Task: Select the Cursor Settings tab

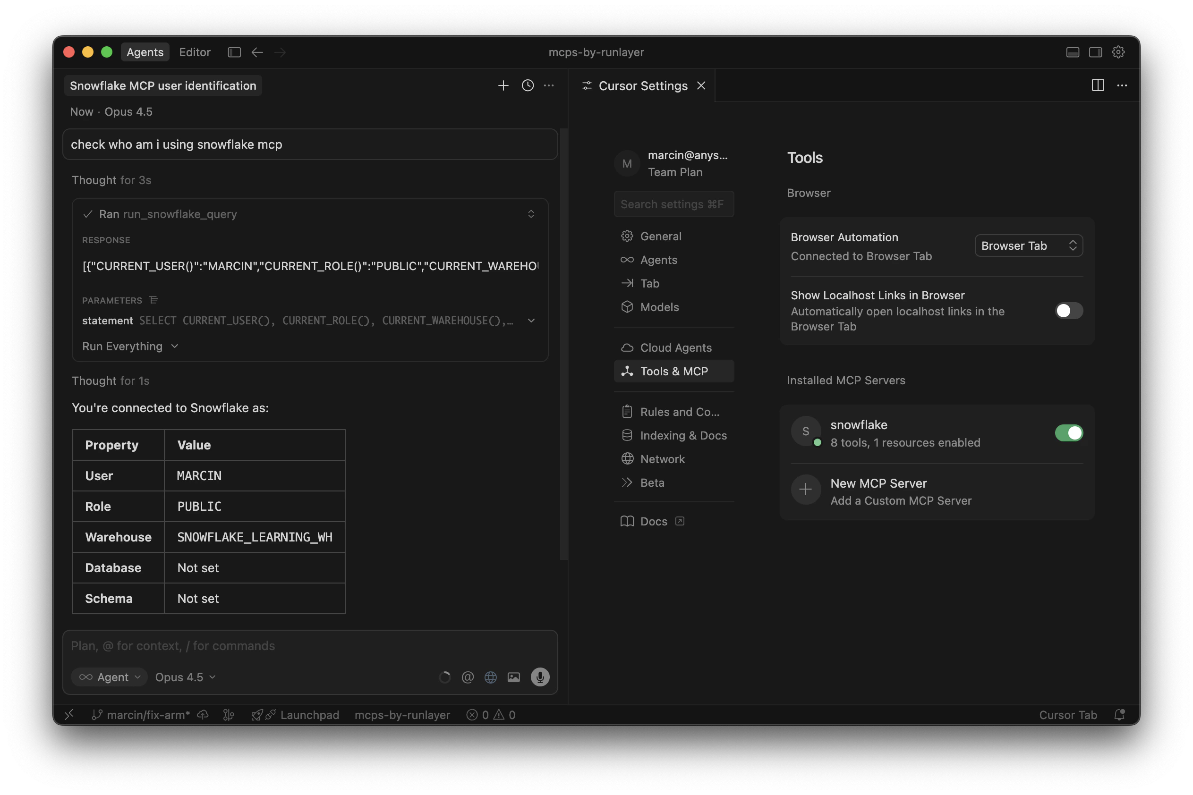Action: coord(643,86)
